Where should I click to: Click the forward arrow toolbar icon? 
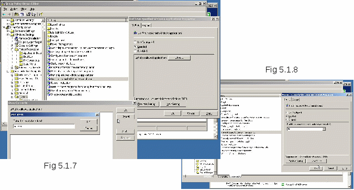[9, 14]
